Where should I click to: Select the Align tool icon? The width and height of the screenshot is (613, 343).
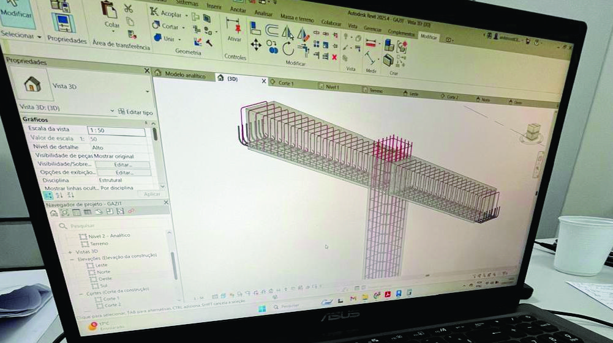(x=255, y=28)
